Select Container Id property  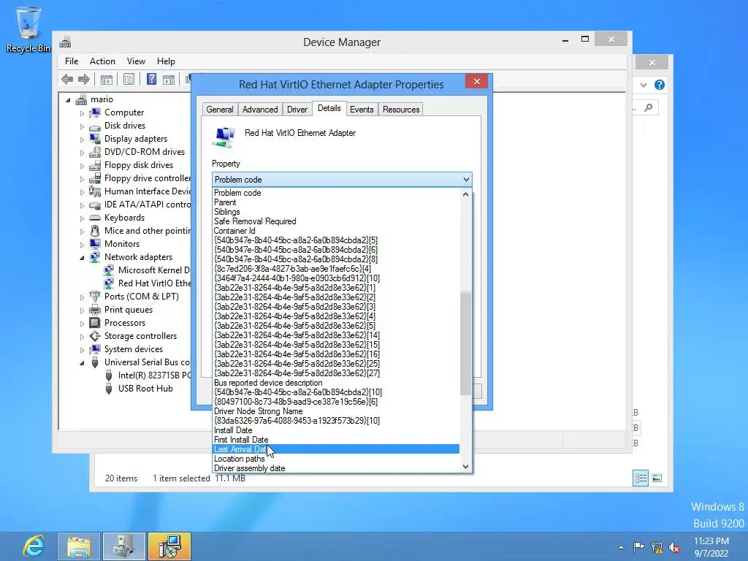pyautogui.click(x=336, y=230)
